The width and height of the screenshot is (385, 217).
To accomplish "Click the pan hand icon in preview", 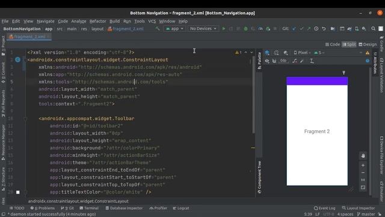I will [363, 156].
